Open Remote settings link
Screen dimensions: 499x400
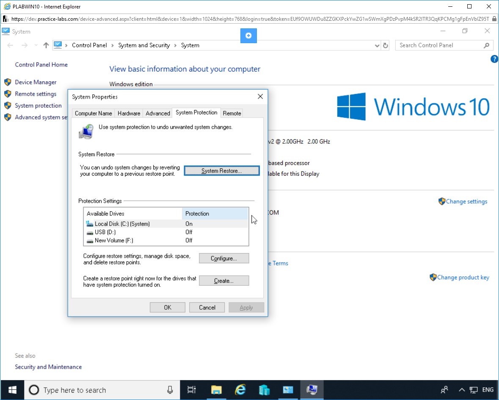tap(36, 94)
